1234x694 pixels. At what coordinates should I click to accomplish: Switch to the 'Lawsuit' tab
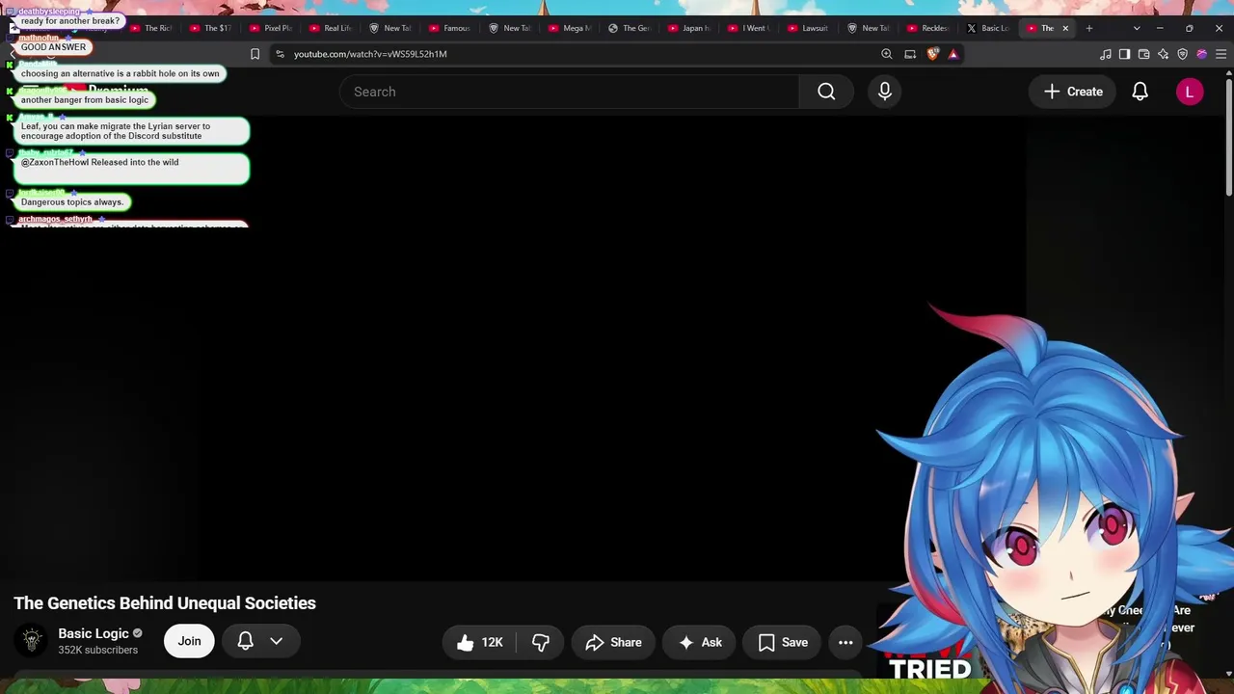807,28
